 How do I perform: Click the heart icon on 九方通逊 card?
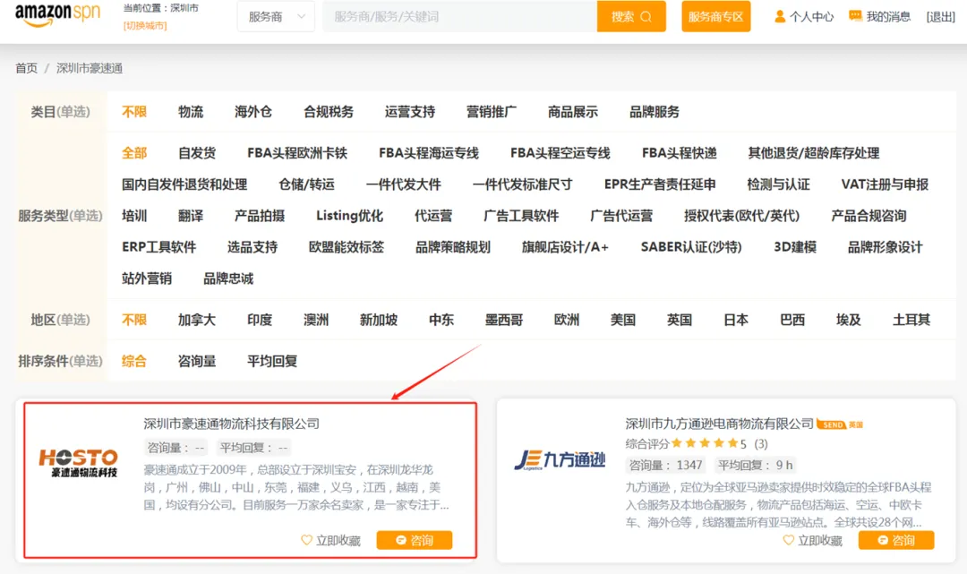point(788,540)
